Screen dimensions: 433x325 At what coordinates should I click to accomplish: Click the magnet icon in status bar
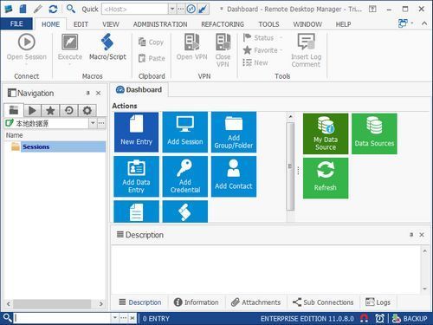[364, 318]
